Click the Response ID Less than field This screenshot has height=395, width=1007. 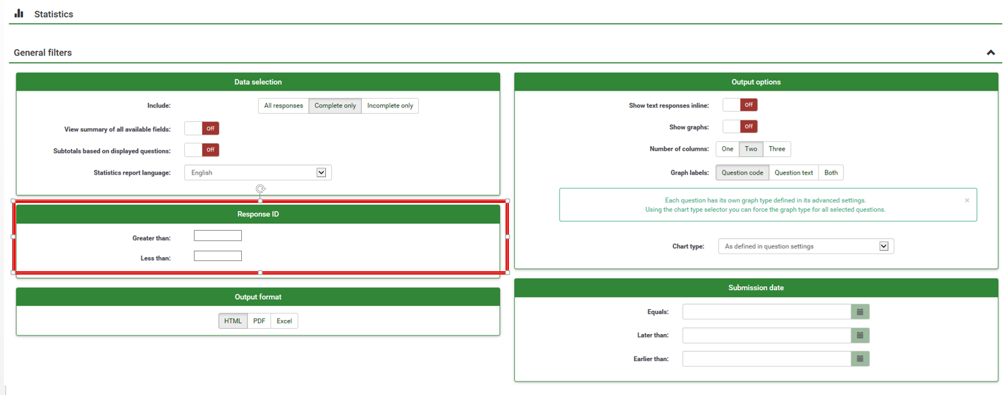pos(218,256)
